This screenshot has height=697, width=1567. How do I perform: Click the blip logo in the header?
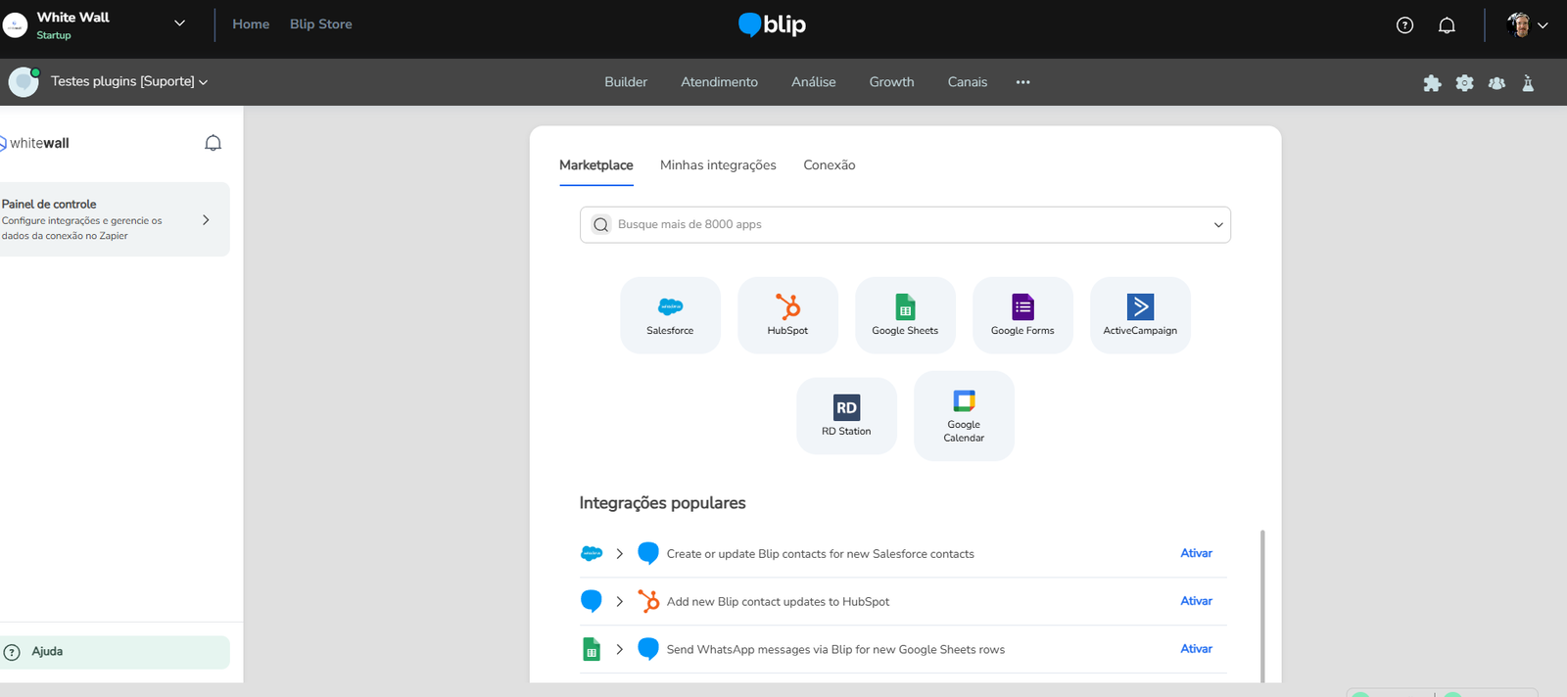[x=772, y=24]
